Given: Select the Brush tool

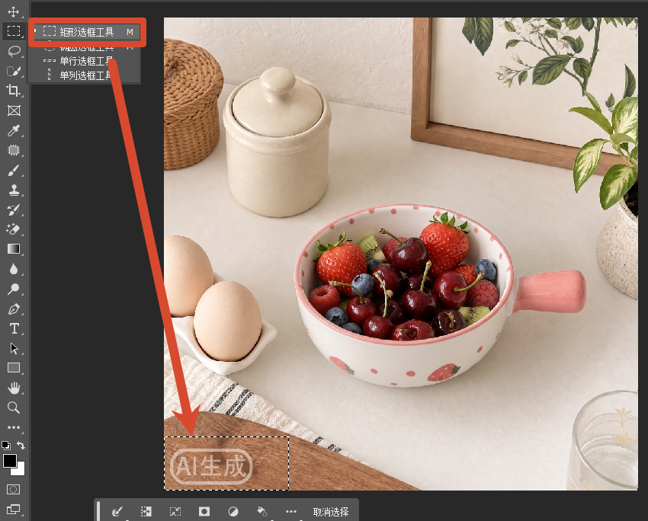Looking at the screenshot, I should 14,170.
